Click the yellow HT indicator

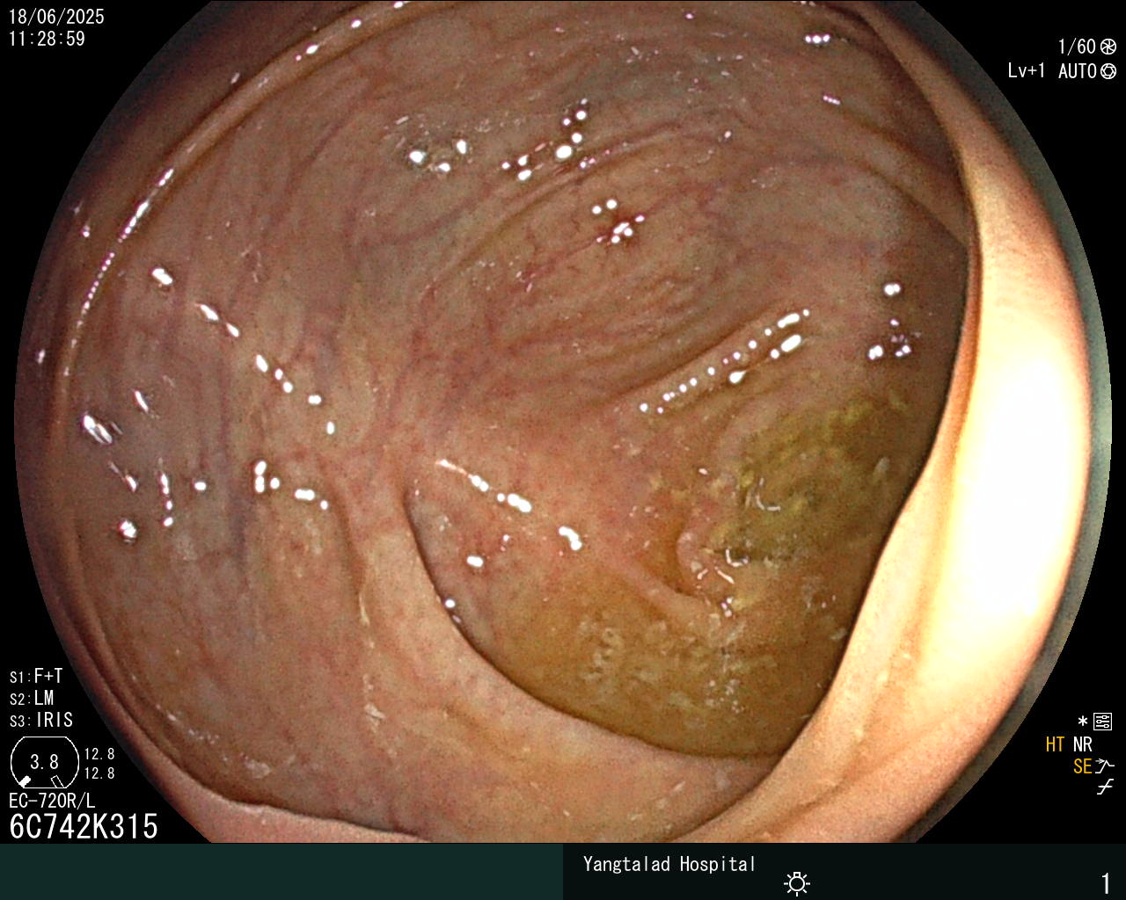click(1055, 744)
